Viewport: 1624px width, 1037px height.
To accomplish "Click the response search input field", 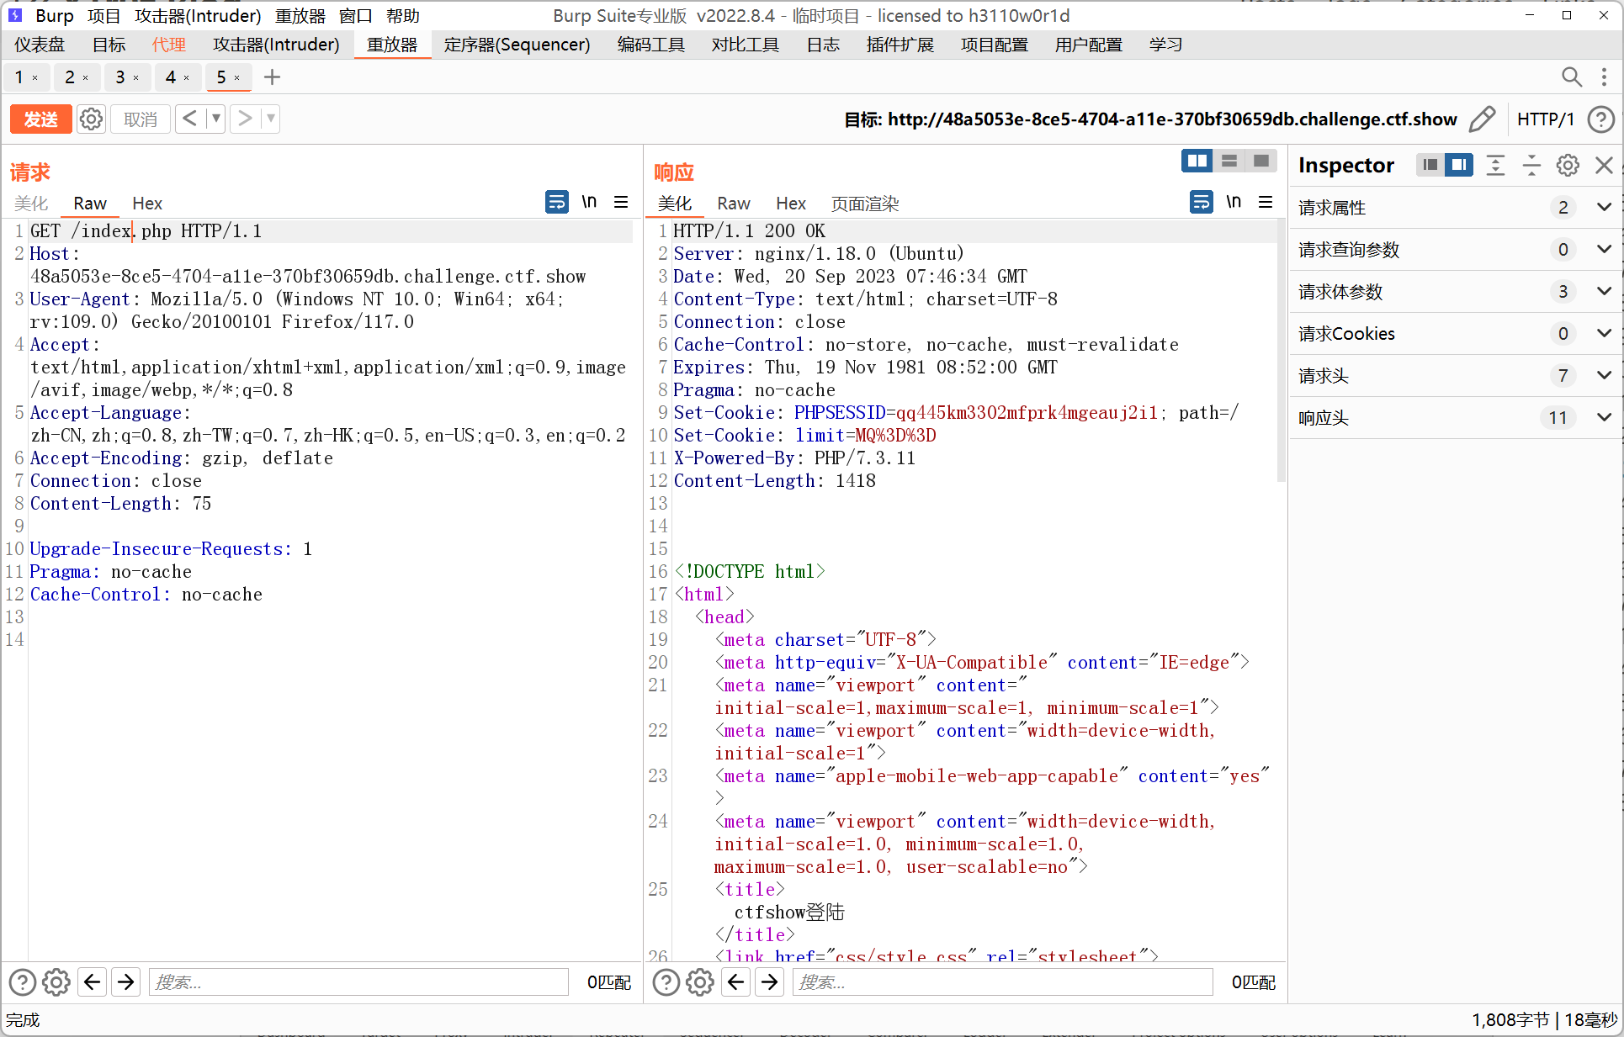I will click(1001, 981).
